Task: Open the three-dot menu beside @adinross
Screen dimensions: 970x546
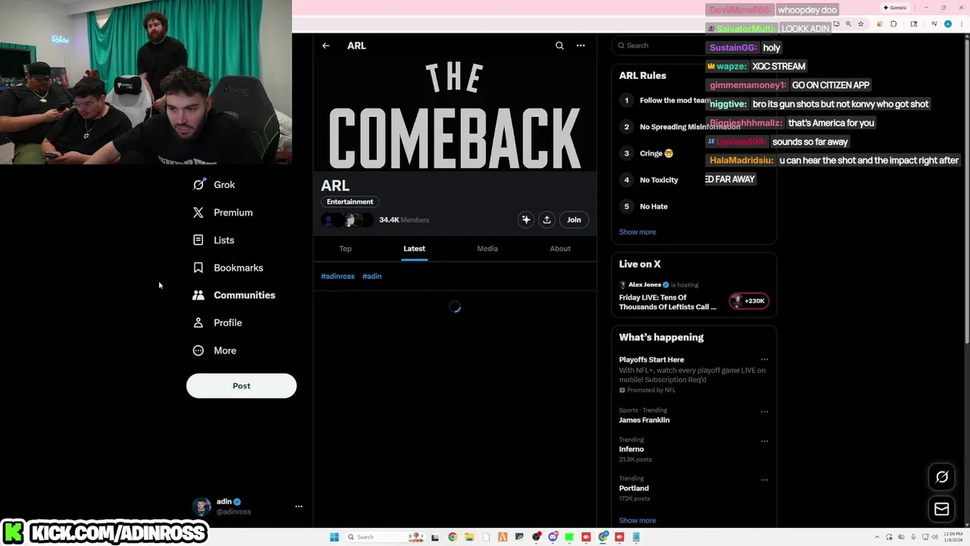Action: [x=299, y=507]
